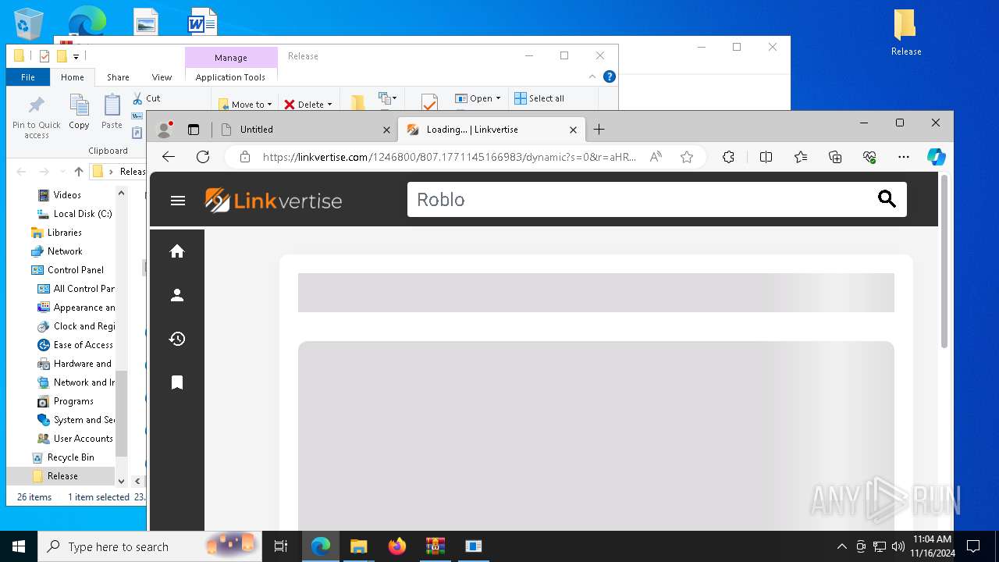Click Select all in Explorer ribbon

coord(539,98)
